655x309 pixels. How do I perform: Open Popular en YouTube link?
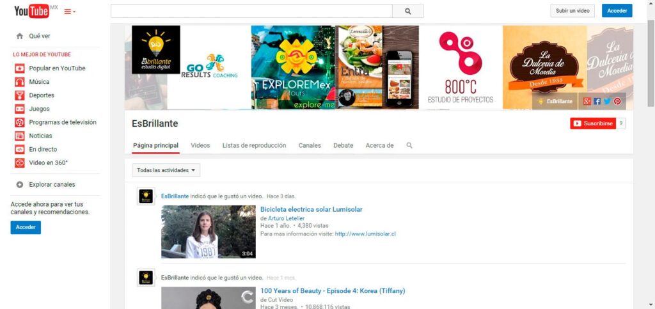click(x=57, y=68)
